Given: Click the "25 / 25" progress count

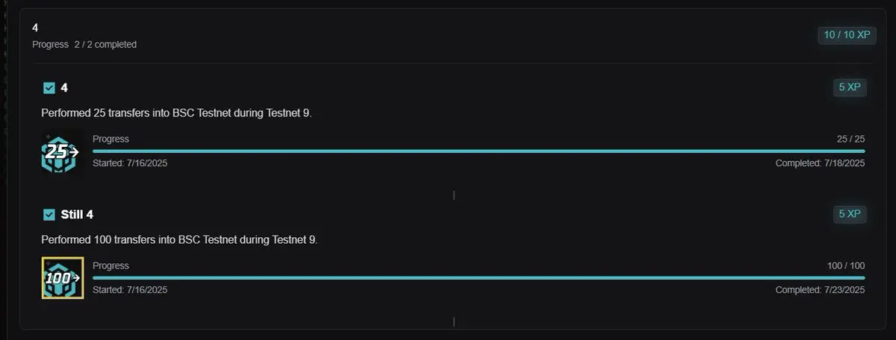Looking at the screenshot, I should point(851,139).
